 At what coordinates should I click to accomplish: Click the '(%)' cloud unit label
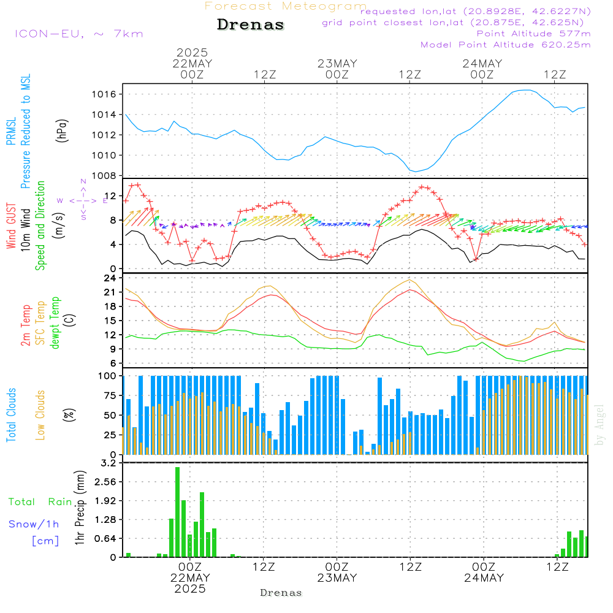pos(69,415)
